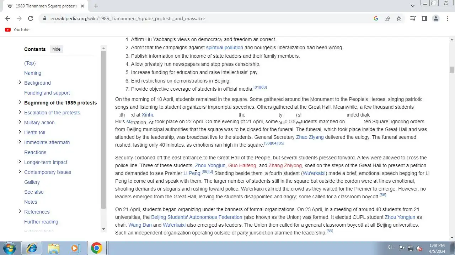Open Google search icon in address bar

pyautogui.click(x=376, y=18)
